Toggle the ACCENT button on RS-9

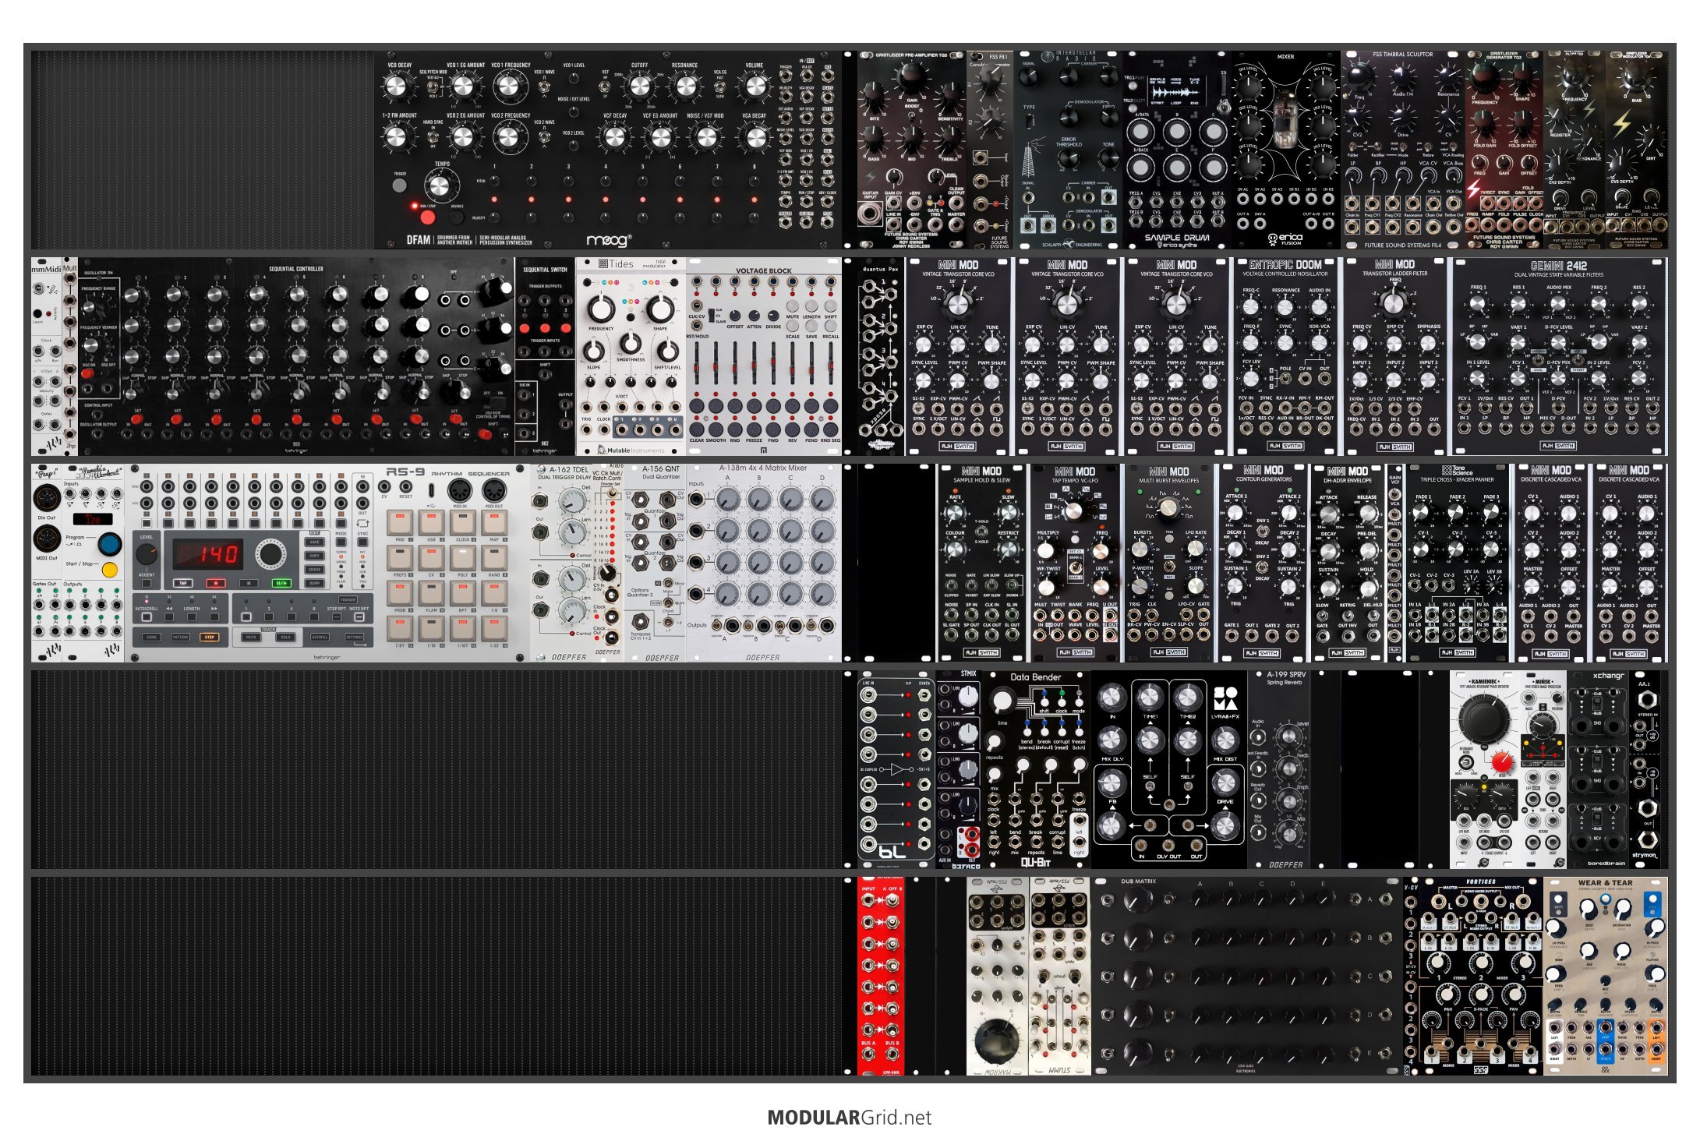coord(147,583)
